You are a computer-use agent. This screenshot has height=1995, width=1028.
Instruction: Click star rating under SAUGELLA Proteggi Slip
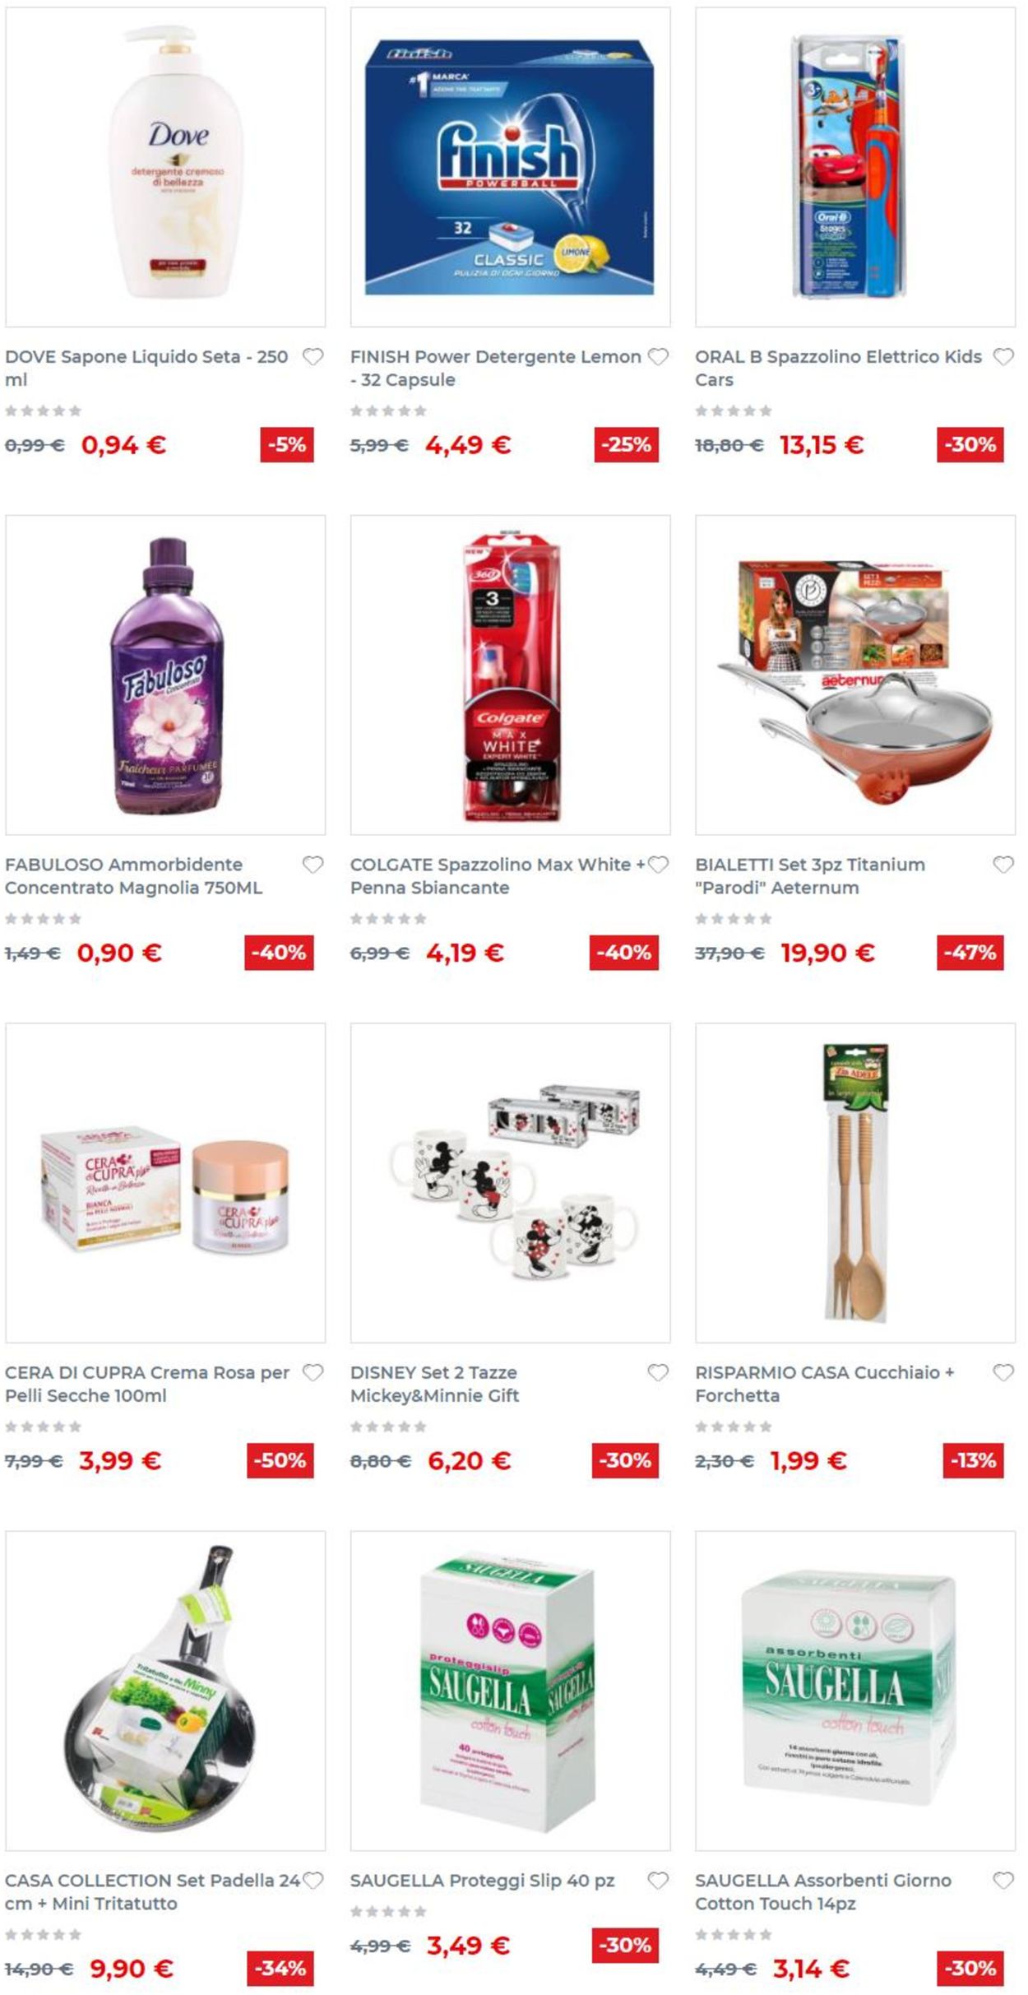tap(388, 1911)
